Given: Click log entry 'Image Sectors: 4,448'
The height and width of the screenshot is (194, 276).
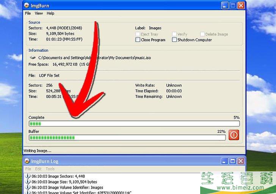Looking at the screenshot, I should pos(58,176).
